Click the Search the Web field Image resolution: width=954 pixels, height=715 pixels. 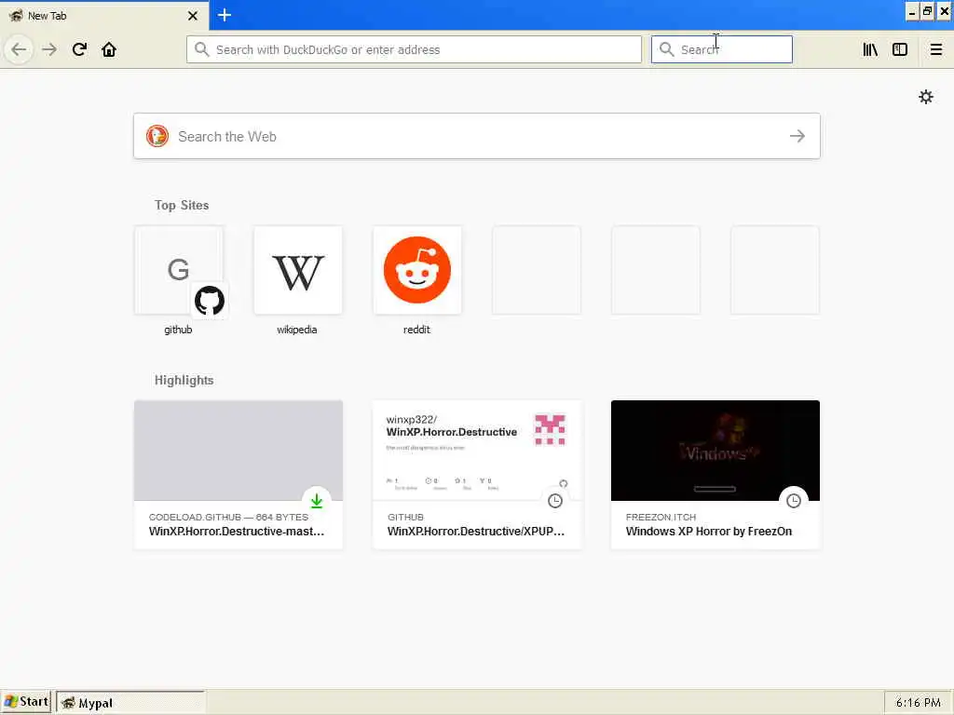pyautogui.click(x=477, y=136)
